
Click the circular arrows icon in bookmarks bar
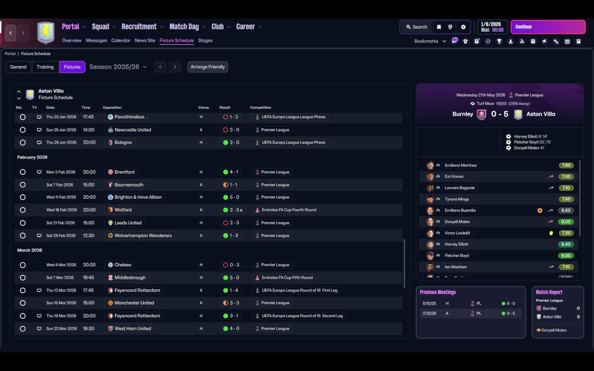[x=488, y=41]
